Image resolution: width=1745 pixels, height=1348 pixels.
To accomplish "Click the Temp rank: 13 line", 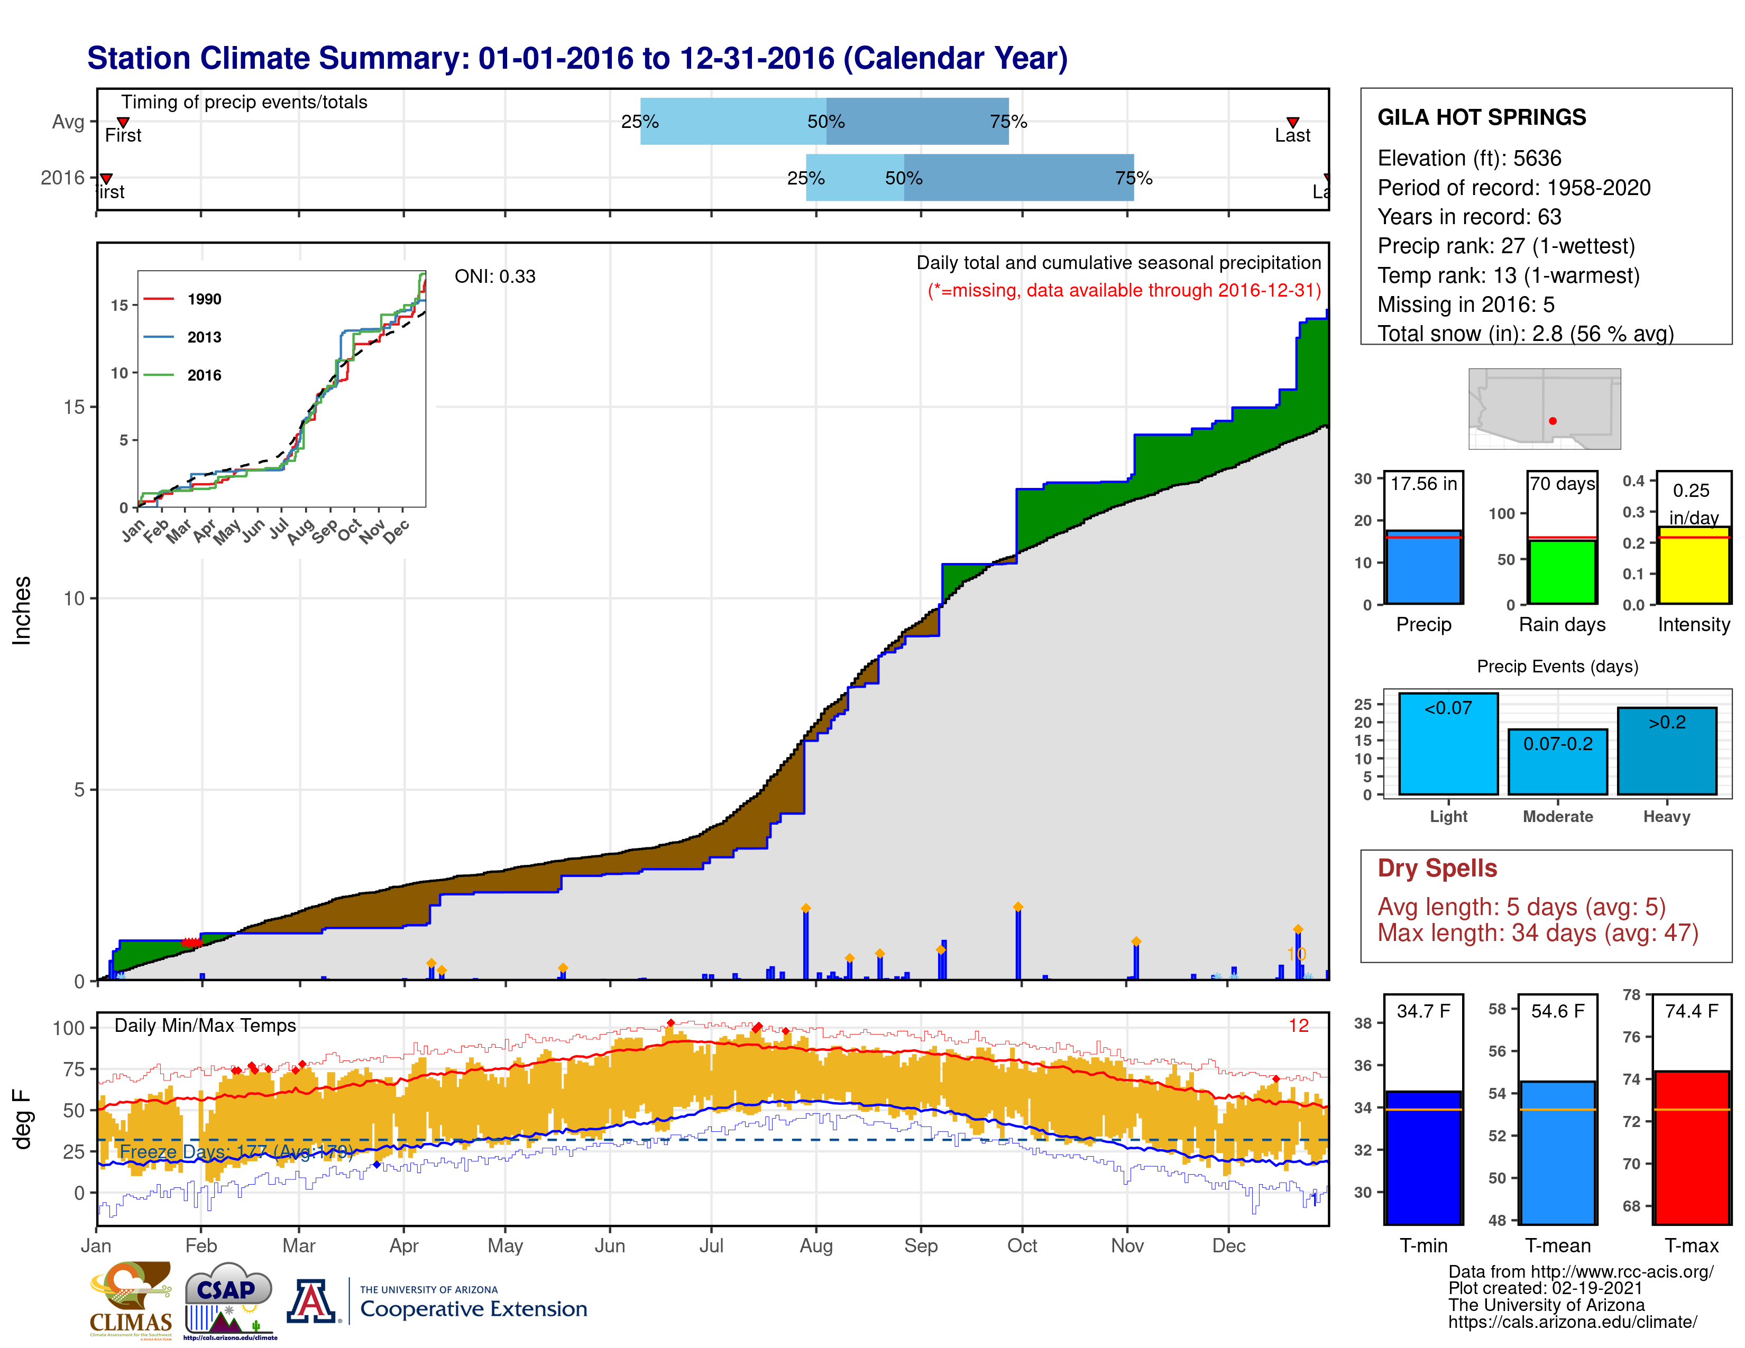I will 1509,275.
